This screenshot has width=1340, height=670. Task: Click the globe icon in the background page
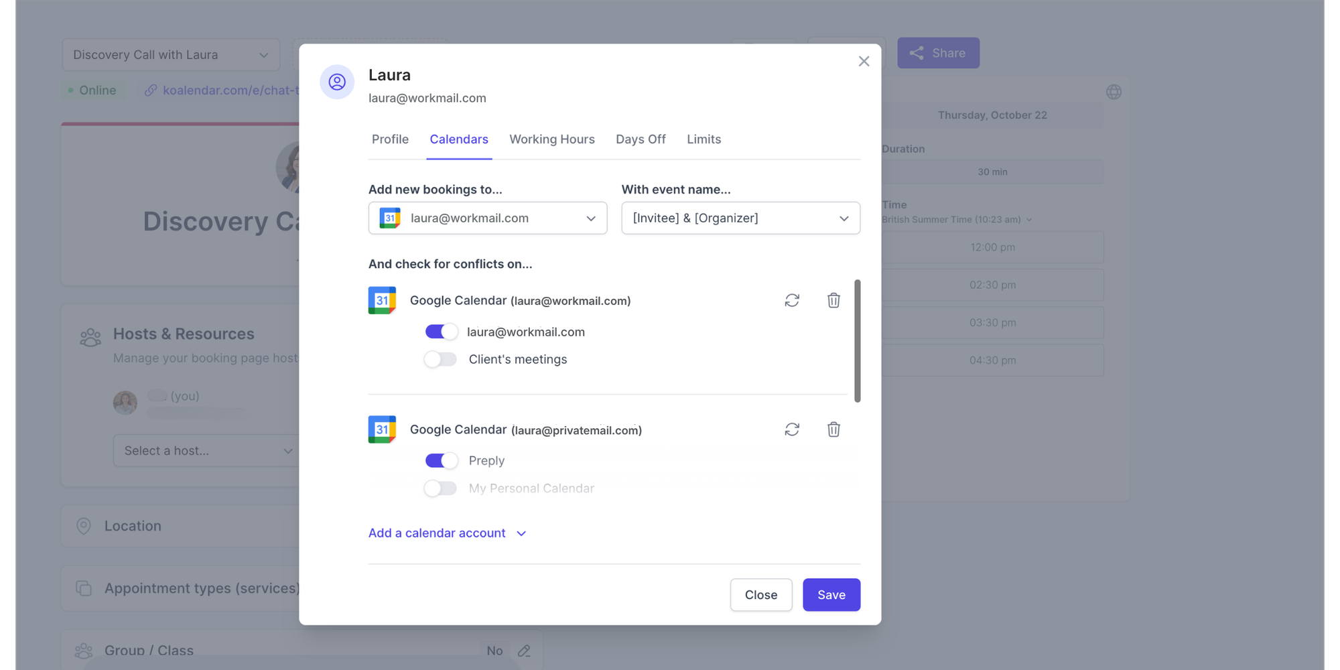[x=1114, y=92]
